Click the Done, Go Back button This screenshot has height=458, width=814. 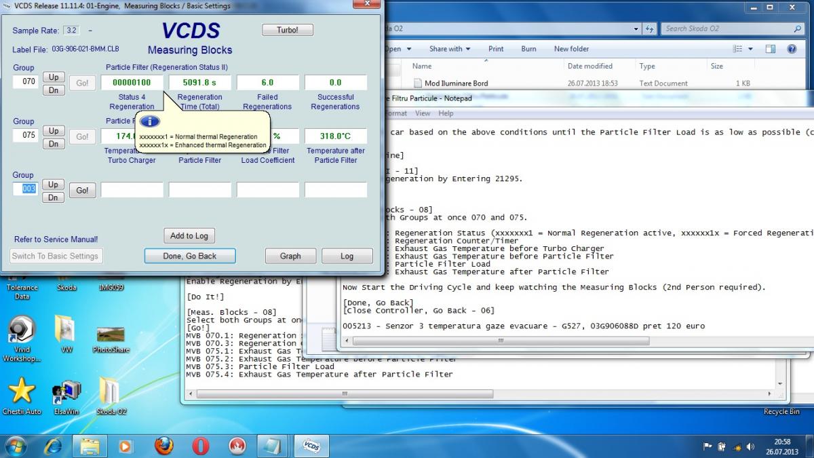point(190,256)
